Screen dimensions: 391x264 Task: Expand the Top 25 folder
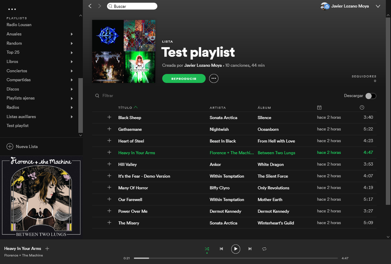[x=72, y=52]
